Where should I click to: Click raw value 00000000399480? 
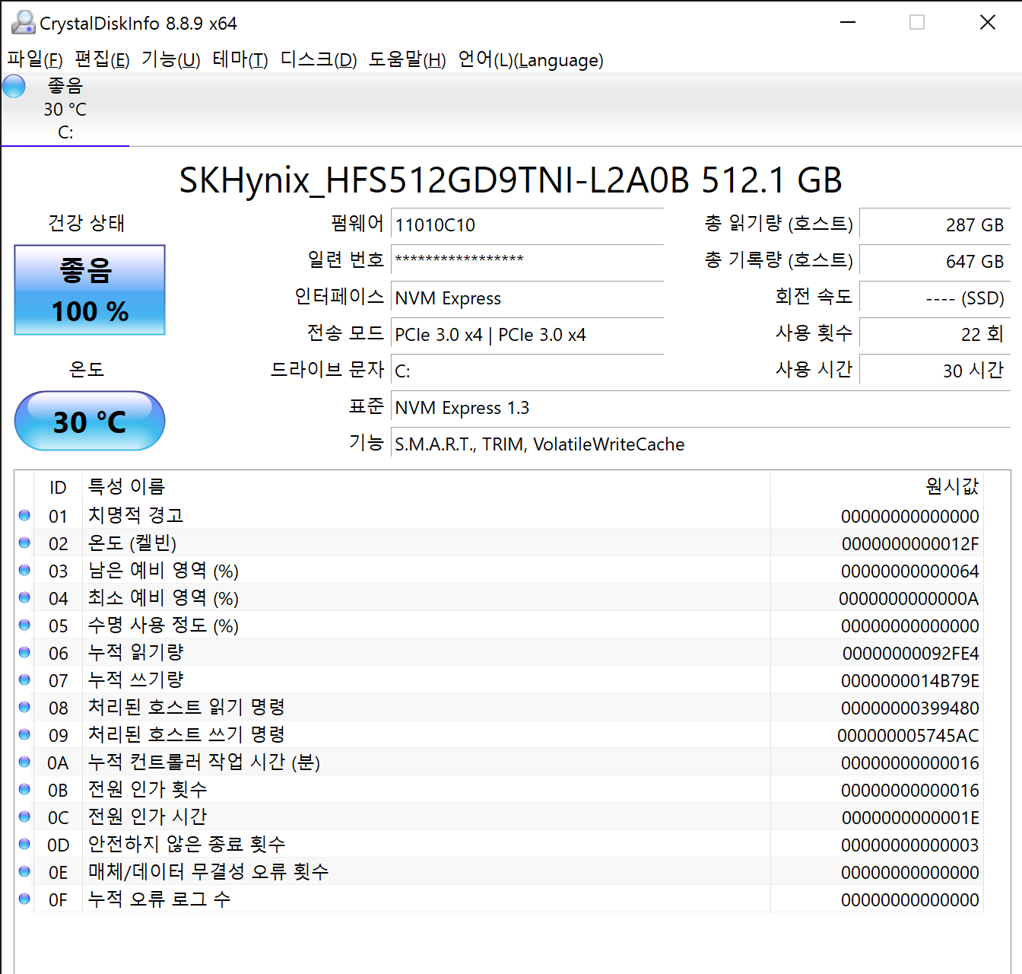[x=910, y=708]
